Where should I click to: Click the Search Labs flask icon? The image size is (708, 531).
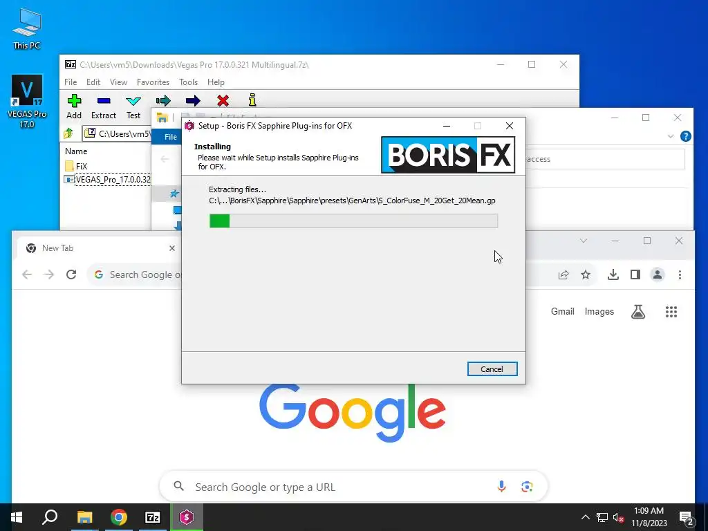638,312
